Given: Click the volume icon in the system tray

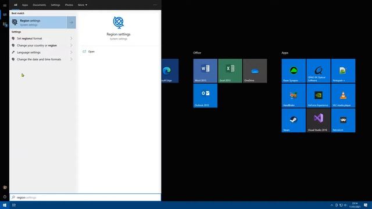Looking at the screenshot, I should [x=346, y=205].
